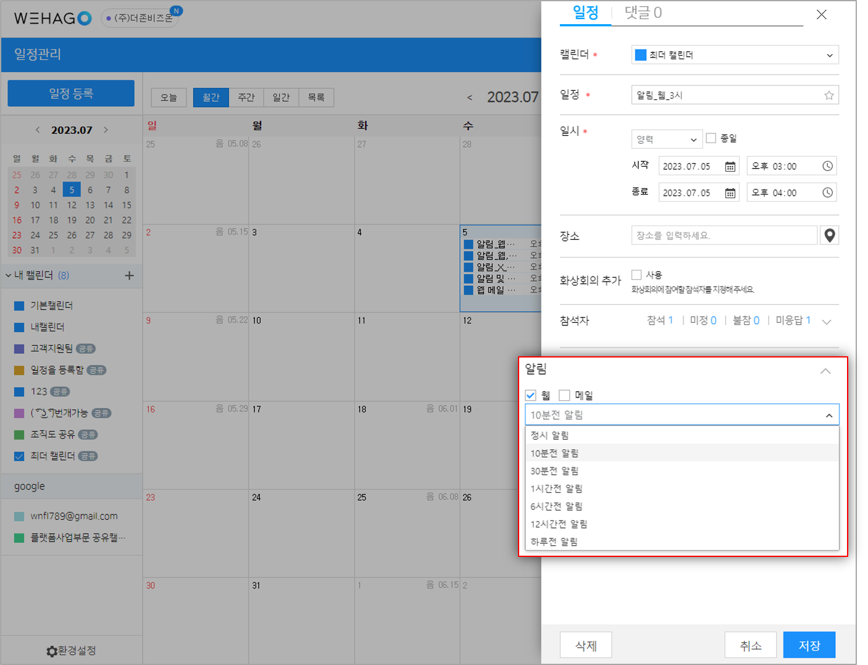Toggle the 메일 notification checkbox
This screenshot has width=868, height=665.
click(564, 395)
